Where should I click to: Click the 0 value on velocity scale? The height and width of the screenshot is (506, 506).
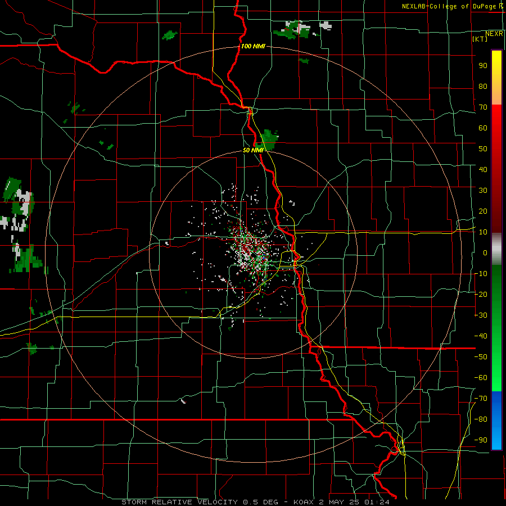(x=485, y=253)
